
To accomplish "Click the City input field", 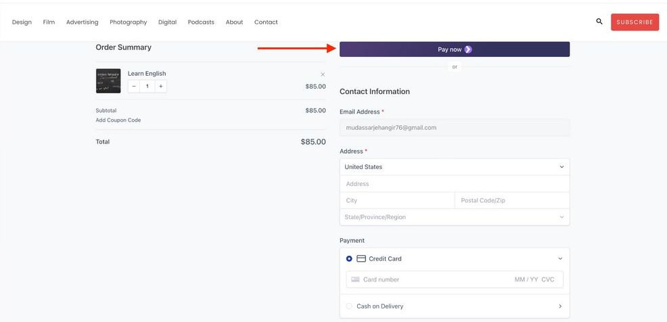I will pyautogui.click(x=397, y=200).
